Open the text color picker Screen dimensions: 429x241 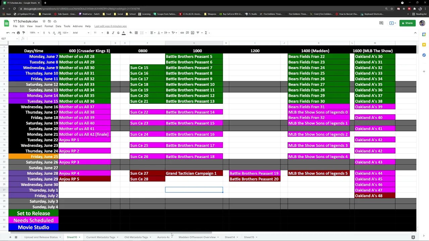(124, 33)
